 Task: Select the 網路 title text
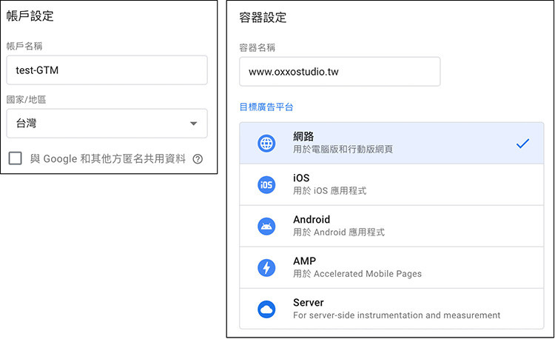(303, 136)
